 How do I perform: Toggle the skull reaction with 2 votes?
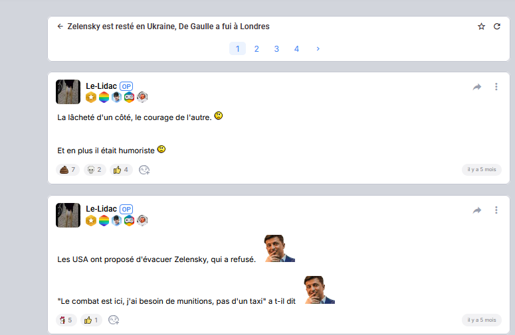[94, 170]
